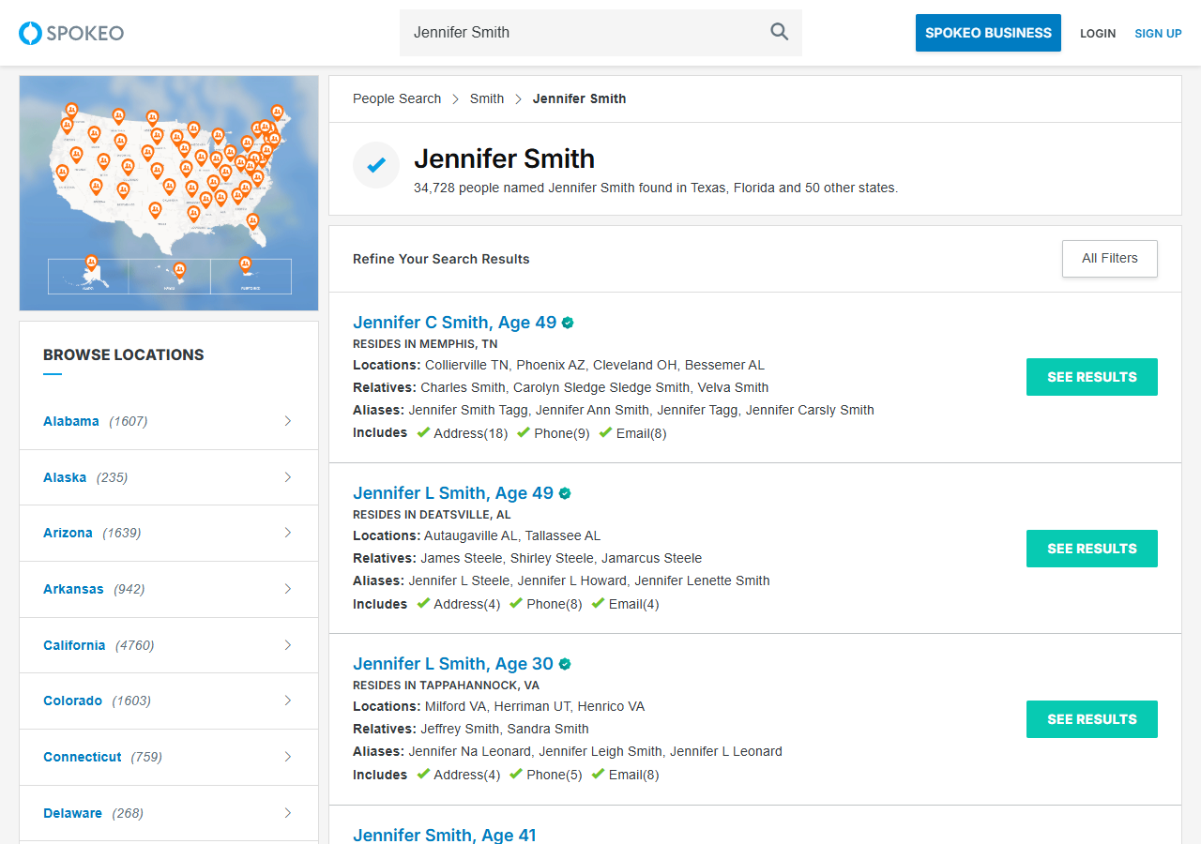Browse the Colorado location link
The height and width of the screenshot is (844, 1201).
click(72, 701)
